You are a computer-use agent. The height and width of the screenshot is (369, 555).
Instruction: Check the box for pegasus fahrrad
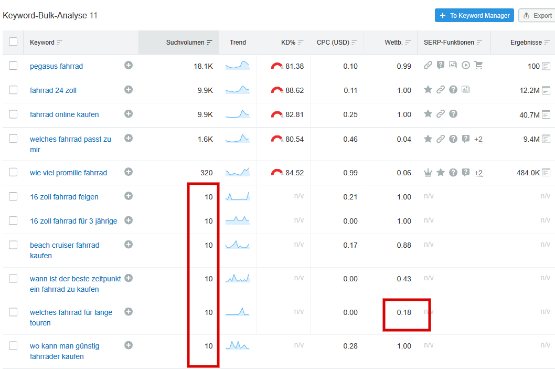pos(13,66)
